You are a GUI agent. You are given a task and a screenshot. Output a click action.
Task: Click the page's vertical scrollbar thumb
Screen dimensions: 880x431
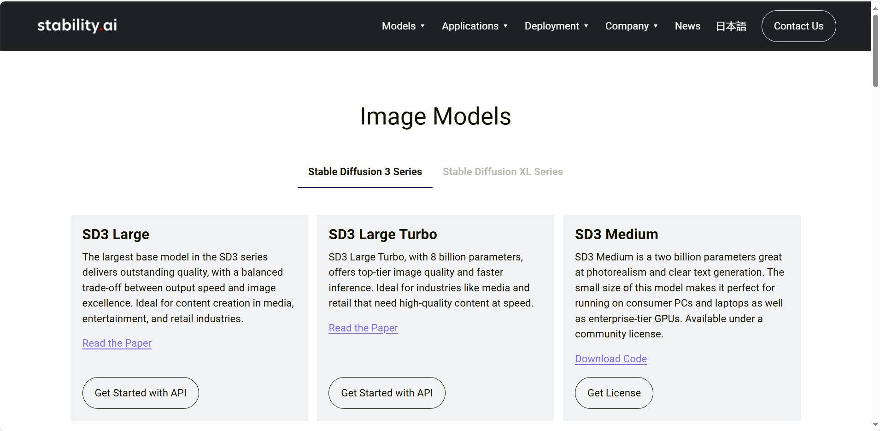(875, 51)
